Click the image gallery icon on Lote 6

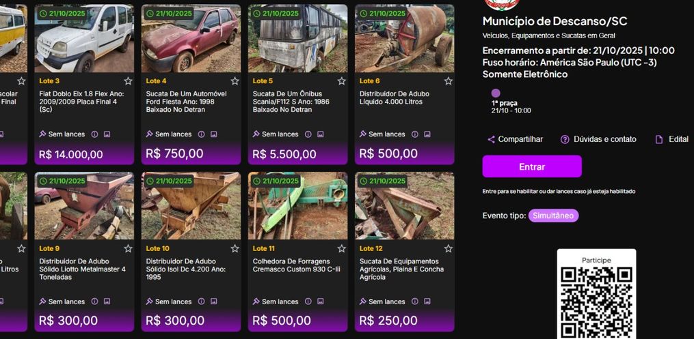pos(427,134)
